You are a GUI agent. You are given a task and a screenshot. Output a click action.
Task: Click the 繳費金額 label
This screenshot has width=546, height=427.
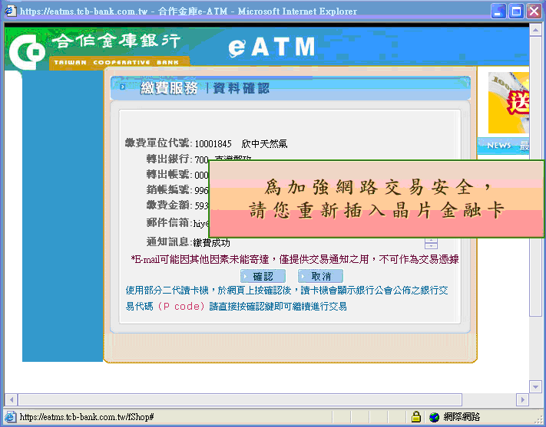tap(168, 205)
